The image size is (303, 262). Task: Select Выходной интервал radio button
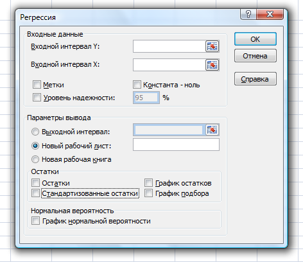click(35, 132)
